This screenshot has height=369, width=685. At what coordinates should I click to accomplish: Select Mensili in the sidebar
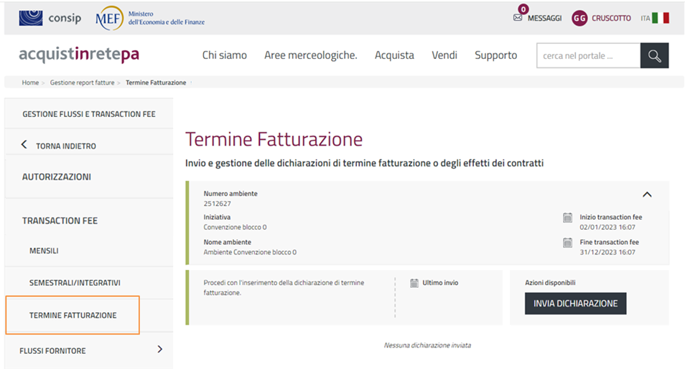tap(44, 251)
